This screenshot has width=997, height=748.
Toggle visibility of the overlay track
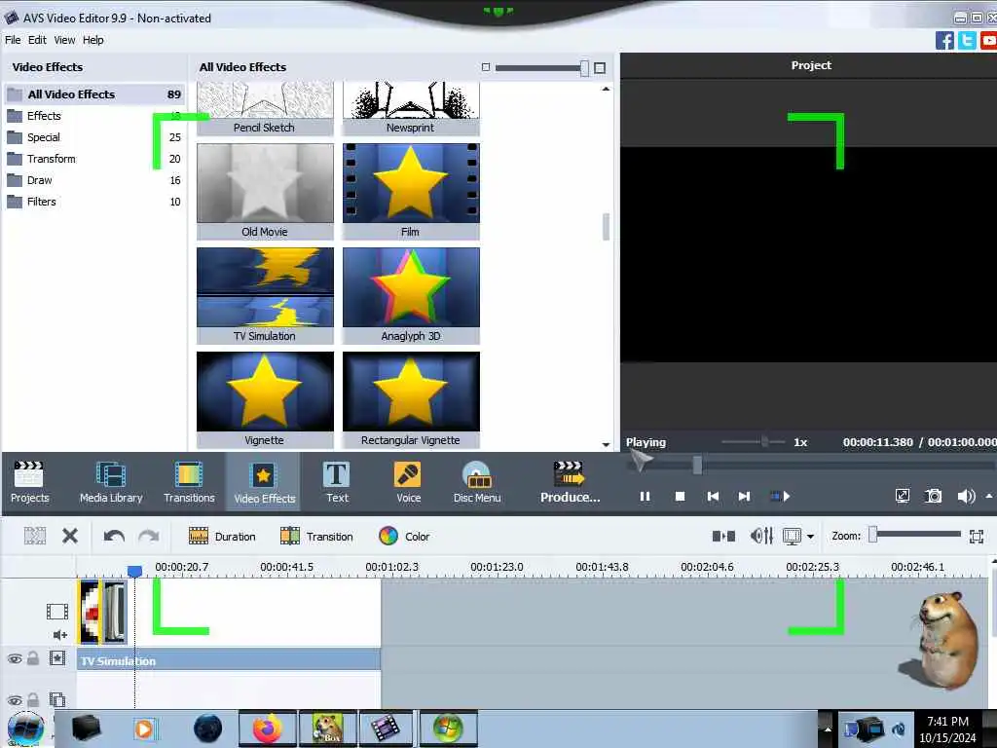click(15, 700)
